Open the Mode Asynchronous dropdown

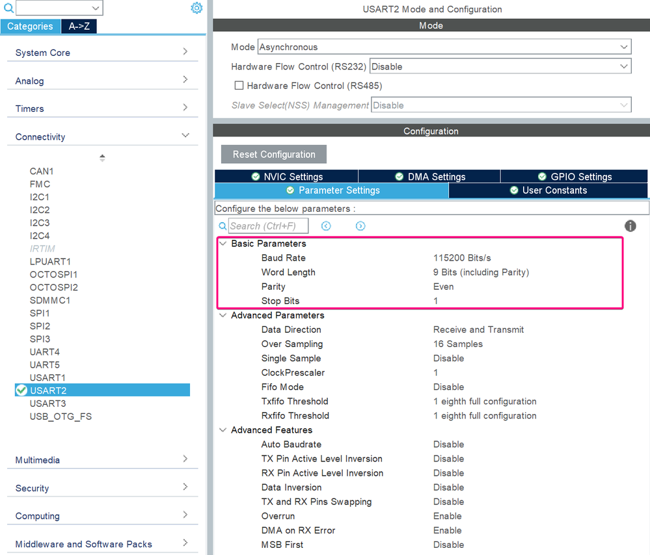pos(444,47)
